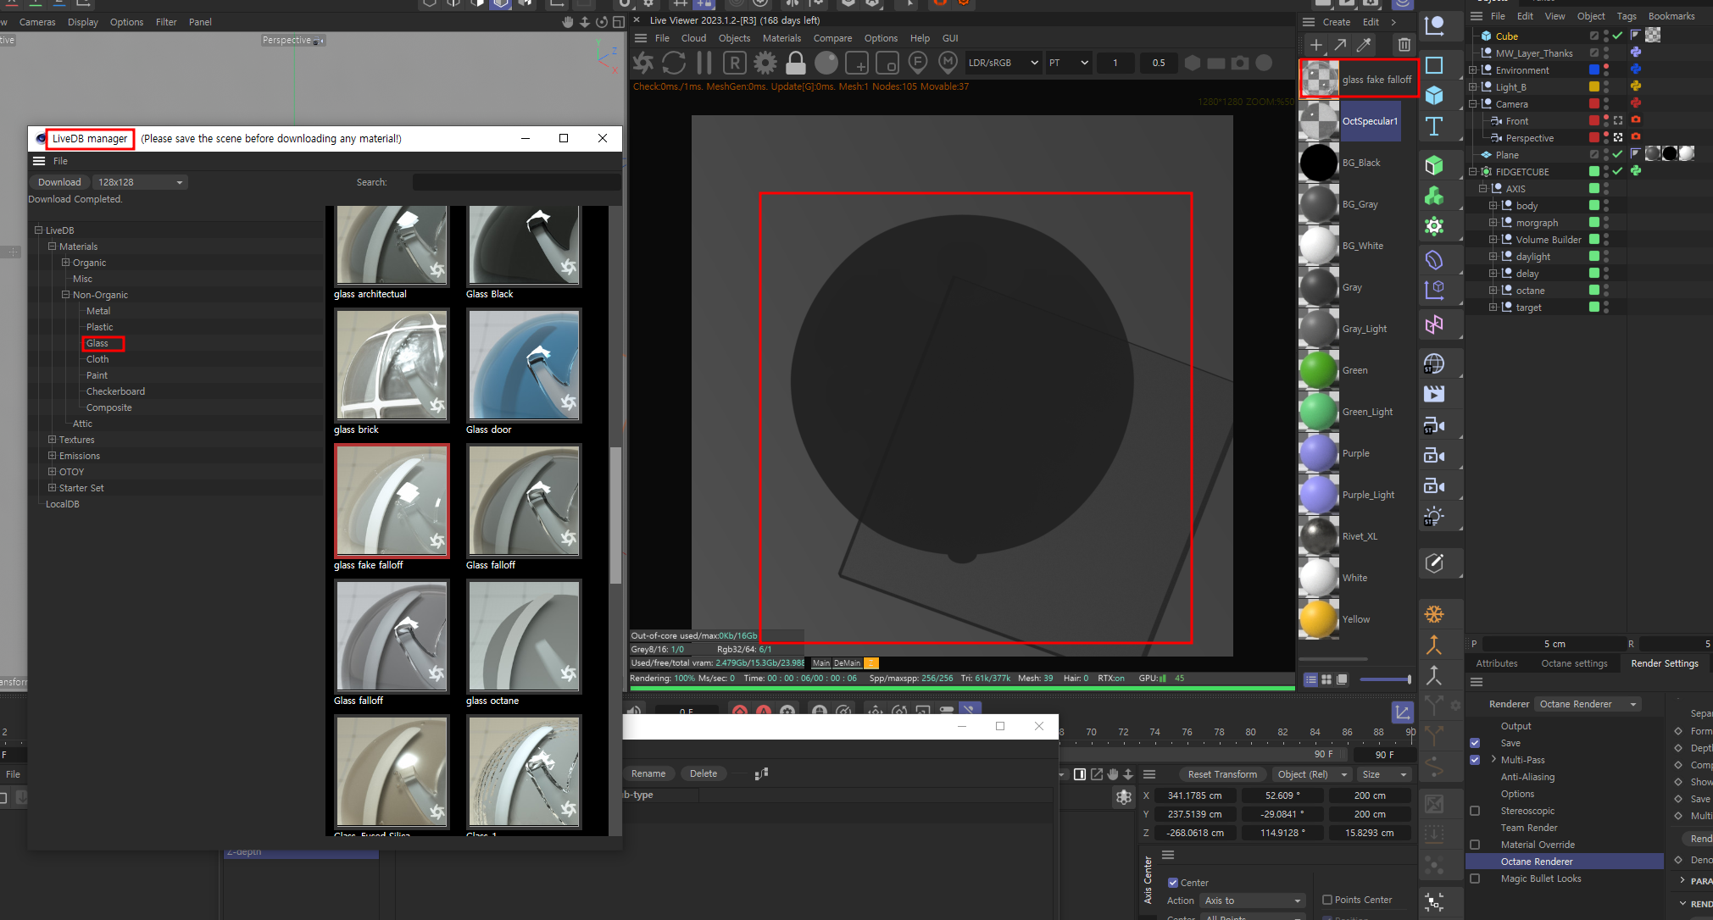Open the Octane Renderer dropdown
Viewport: 1713px width, 920px height.
tap(1588, 704)
